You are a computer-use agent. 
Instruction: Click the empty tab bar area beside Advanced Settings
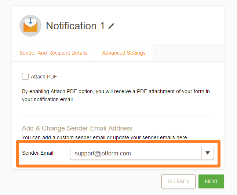click(x=188, y=53)
